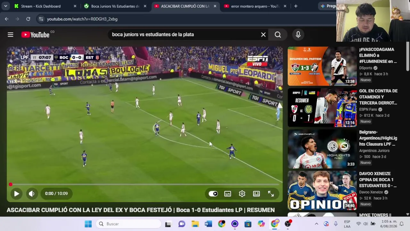Go back in the browser
This screenshot has height=231, width=410.
7,19
